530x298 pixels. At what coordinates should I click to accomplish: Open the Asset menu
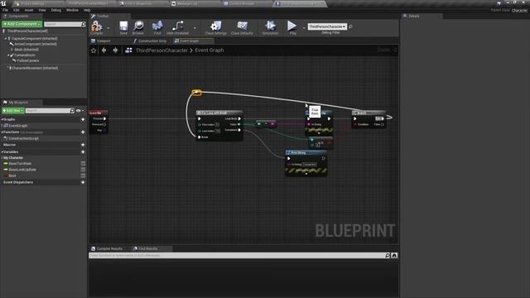(x=29, y=10)
